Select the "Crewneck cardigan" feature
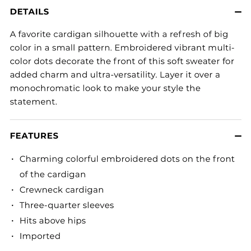Viewport: 251px width, 251px height. coord(61,190)
